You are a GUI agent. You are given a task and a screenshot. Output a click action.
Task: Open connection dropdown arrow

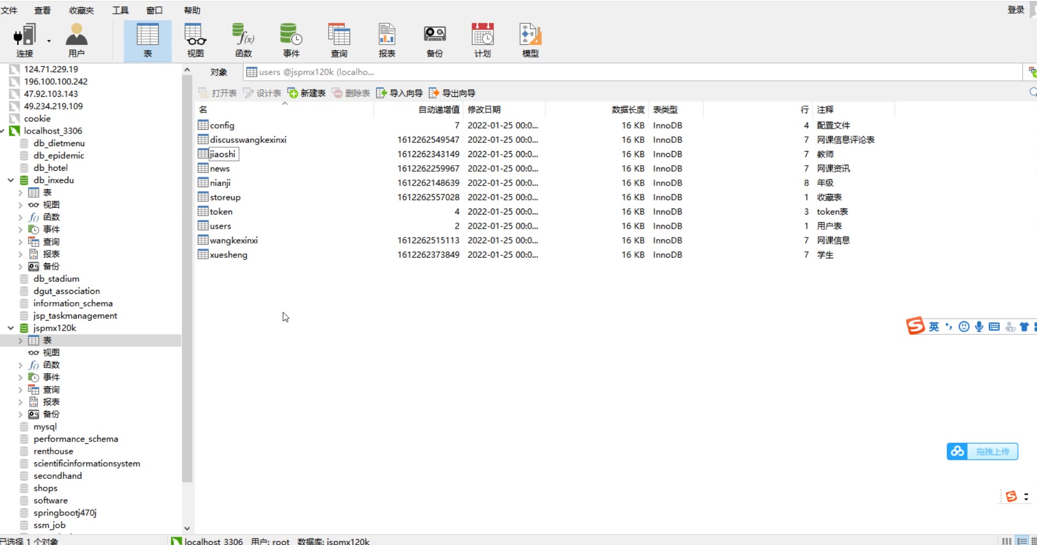tap(49, 41)
